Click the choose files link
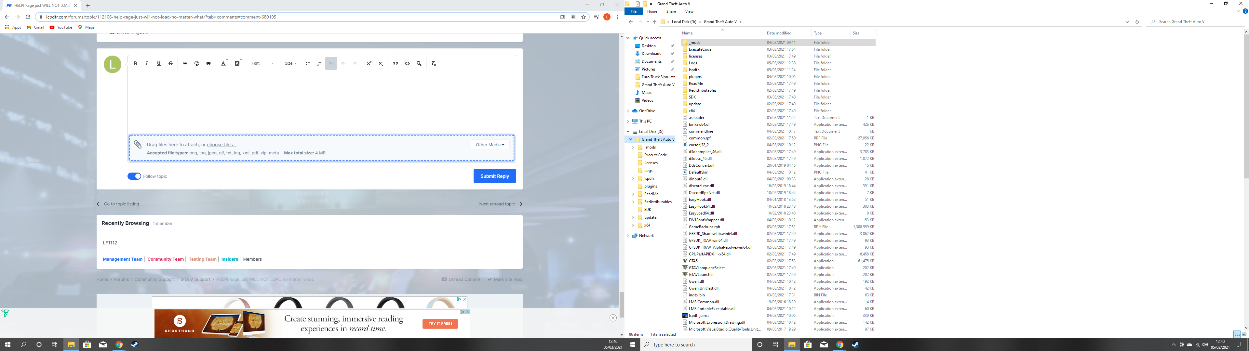 (x=222, y=145)
